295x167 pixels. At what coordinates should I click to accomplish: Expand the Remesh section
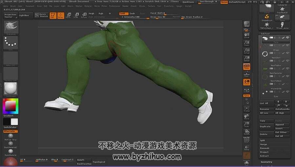(265, 148)
